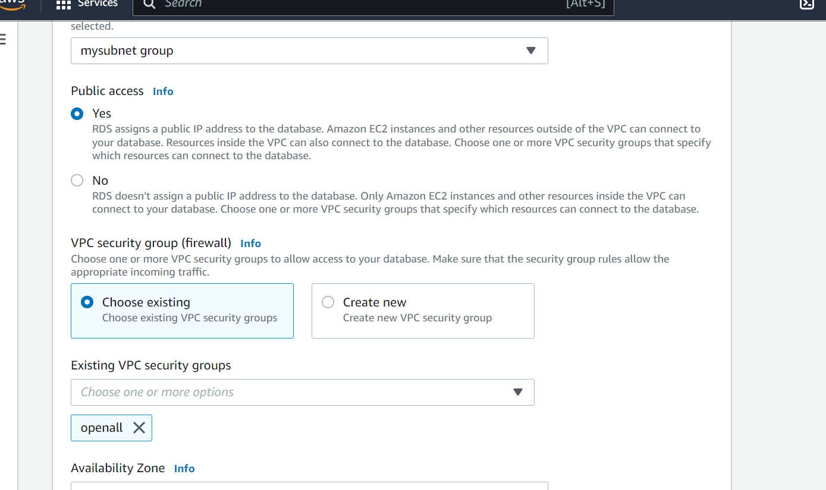Click the dropdown arrow for existing security groups
The image size is (826, 490).
(x=517, y=392)
